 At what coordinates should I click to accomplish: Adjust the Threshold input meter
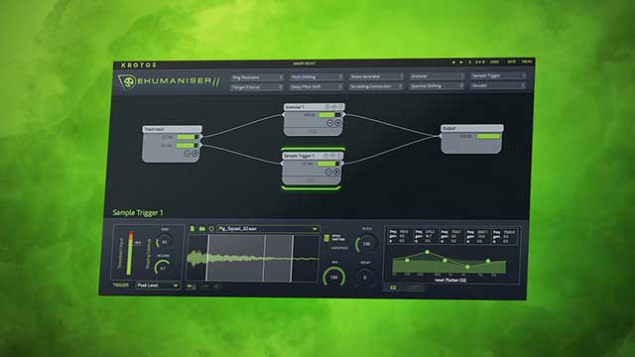[x=130, y=254]
